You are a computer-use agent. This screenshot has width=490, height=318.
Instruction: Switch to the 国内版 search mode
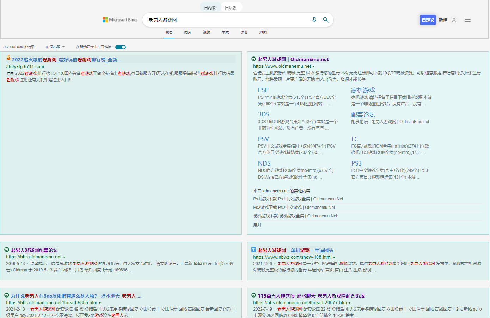point(210,7)
